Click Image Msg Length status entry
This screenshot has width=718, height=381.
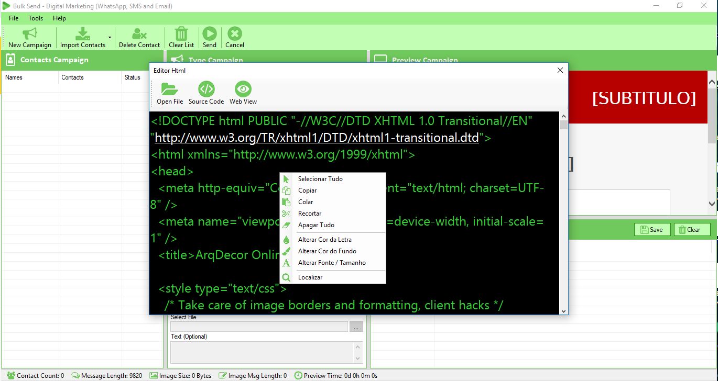coord(253,375)
